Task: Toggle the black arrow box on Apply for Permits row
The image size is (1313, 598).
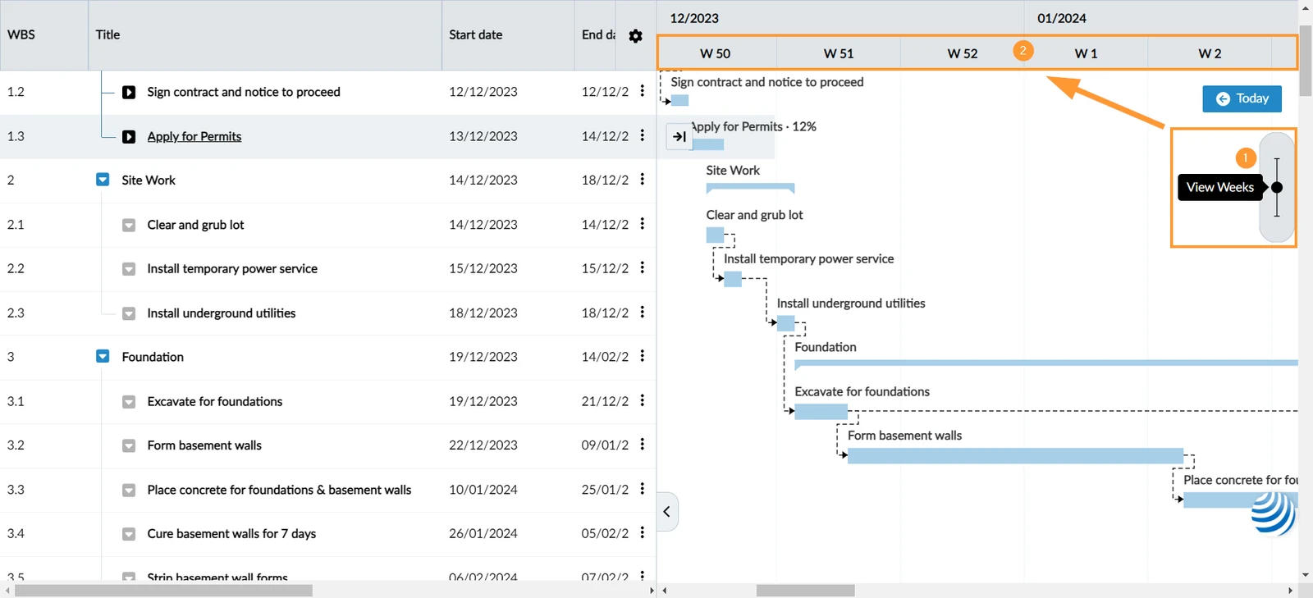Action: coord(129,136)
